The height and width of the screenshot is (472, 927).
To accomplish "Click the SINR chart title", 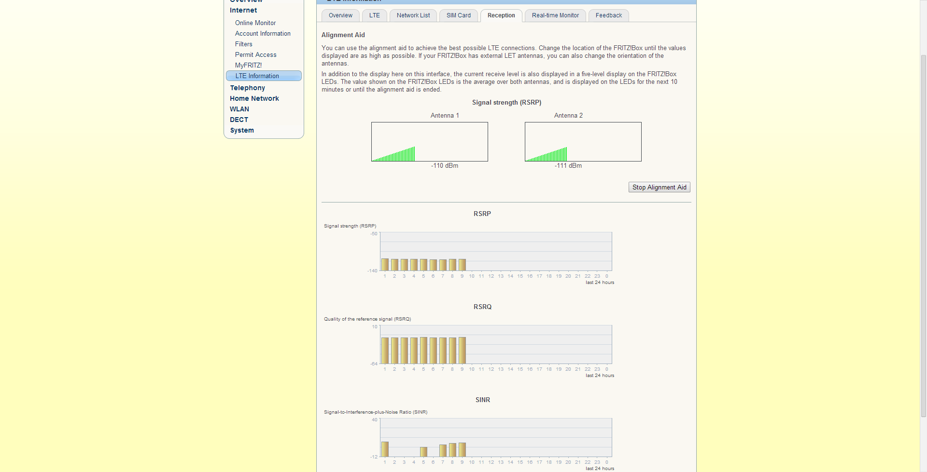I will click(x=482, y=400).
